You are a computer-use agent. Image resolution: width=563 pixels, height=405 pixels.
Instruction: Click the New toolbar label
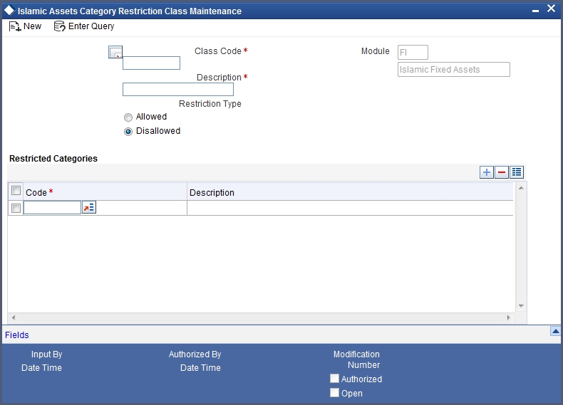point(32,26)
